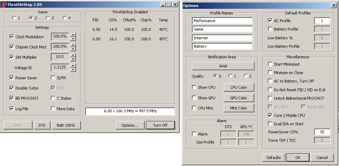Raise Voltage ID with up arrow
This screenshot has width=339, height=166.
pos(73,65)
